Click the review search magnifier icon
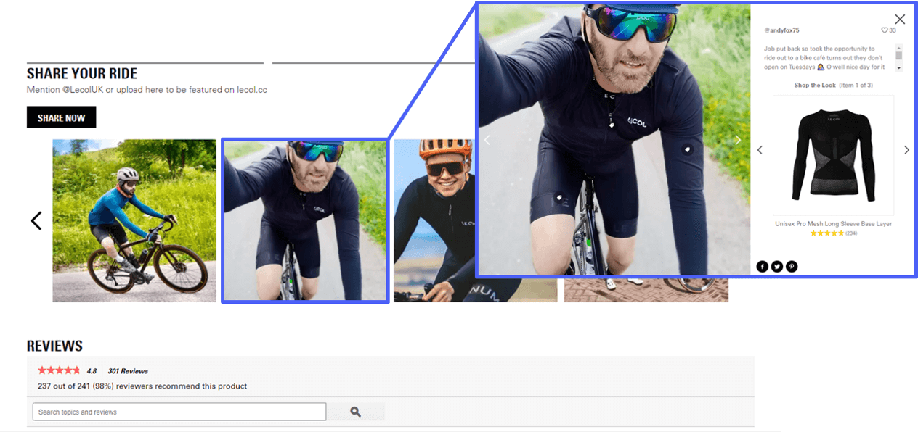 (x=356, y=411)
